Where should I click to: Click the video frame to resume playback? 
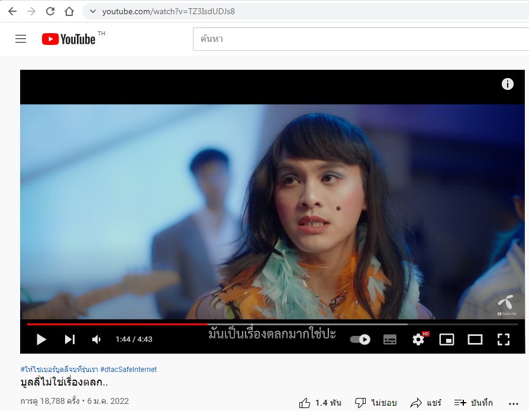272,211
